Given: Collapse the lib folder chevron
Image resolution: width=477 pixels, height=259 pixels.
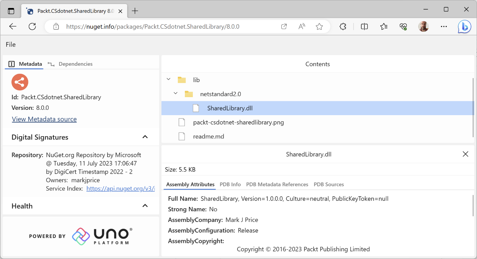Looking at the screenshot, I should [x=168, y=79].
